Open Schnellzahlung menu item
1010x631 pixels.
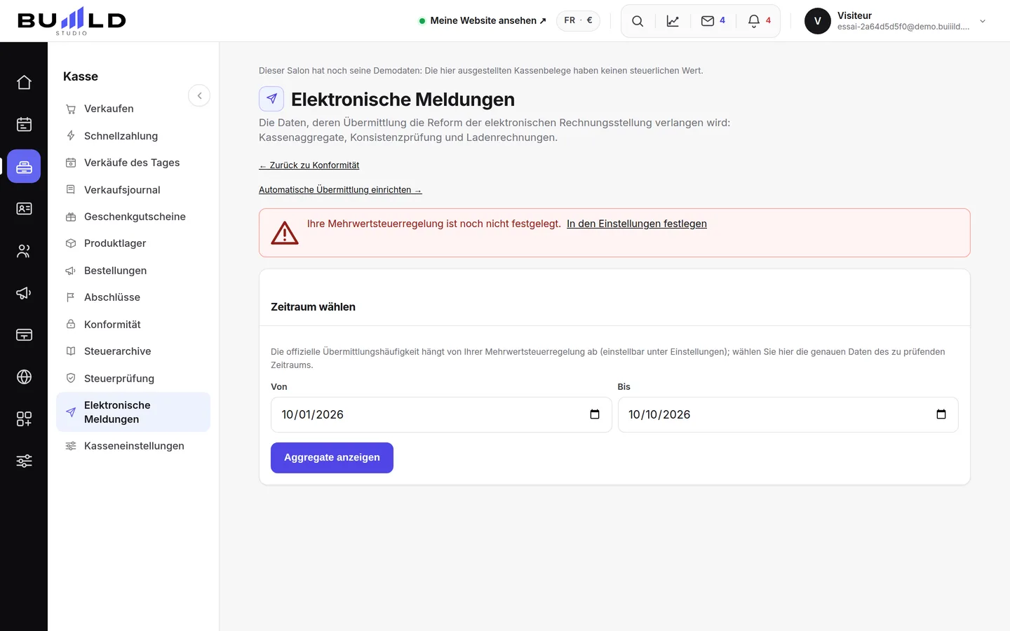coord(133,136)
